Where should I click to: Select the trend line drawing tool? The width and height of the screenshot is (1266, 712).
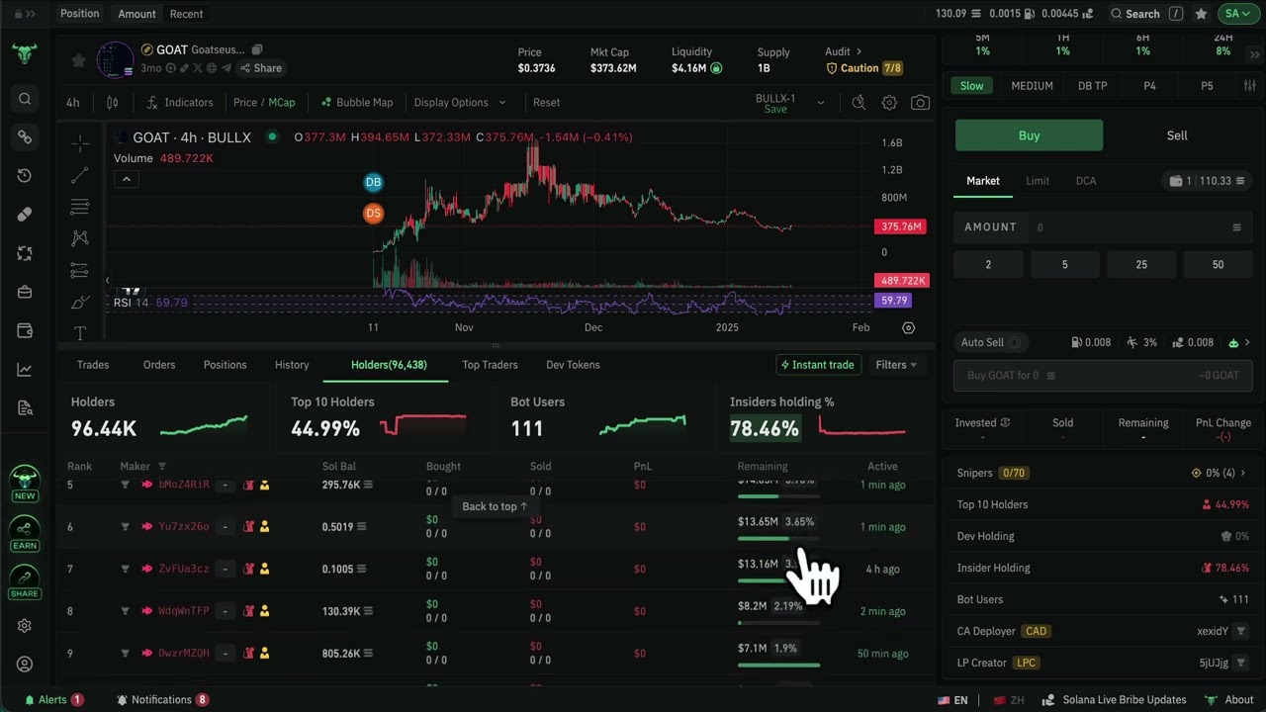(x=80, y=176)
